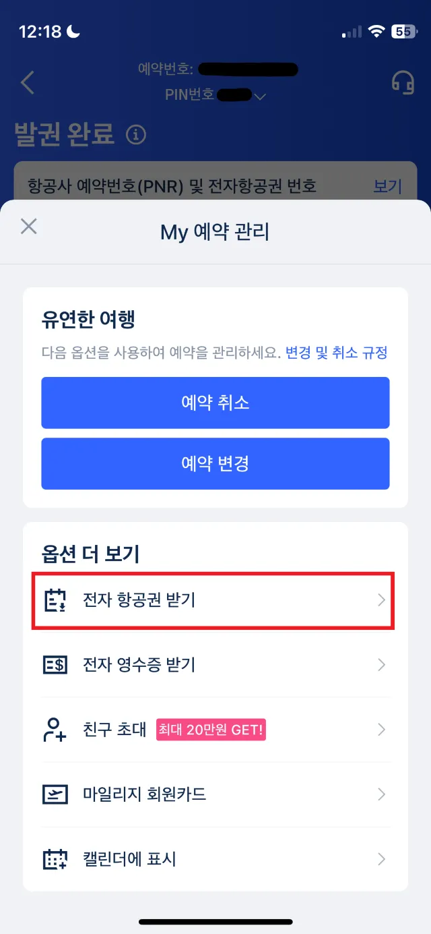Open the 전자 영수증 받기 chevron
This screenshot has width=431, height=934.
[x=381, y=665]
